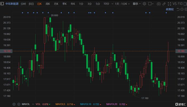Click the 前复权 adjustment option
This screenshot has height=107, width=187.
[170, 9]
